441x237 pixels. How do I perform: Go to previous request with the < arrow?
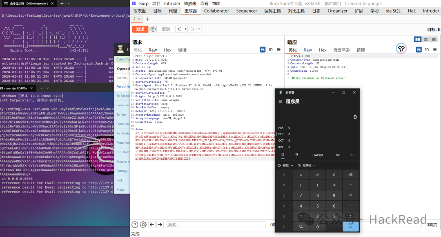(x=179, y=29)
